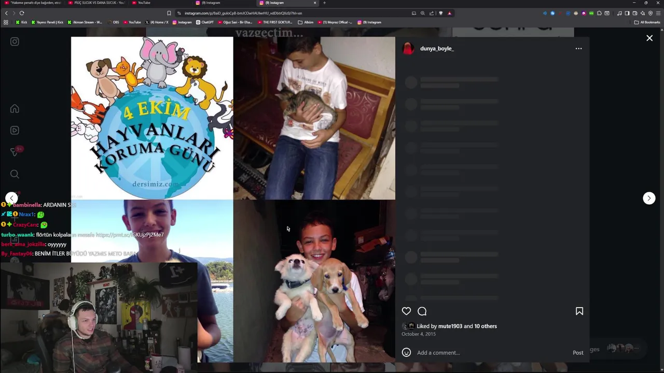Go to Instagram Home via sidebar icon
664x373 pixels.
click(15, 109)
